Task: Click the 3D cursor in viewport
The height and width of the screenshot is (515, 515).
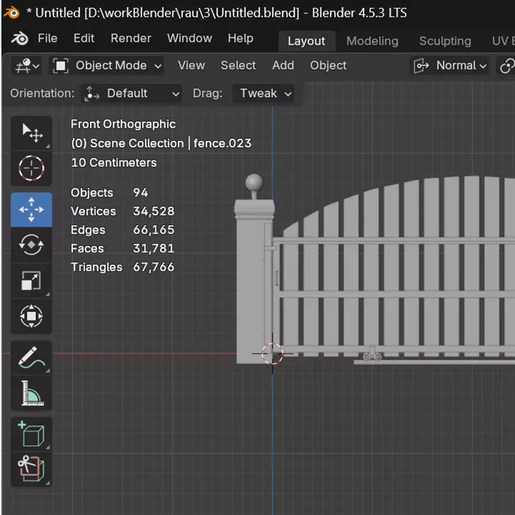Action: point(273,354)
